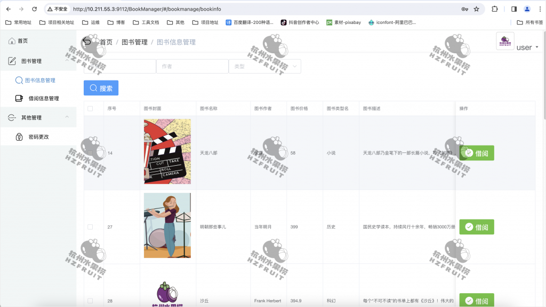Click 借阅 to borrow 天龙八部
The height and width of the screenshot is (307, 546).
click(x=476, y=152)
